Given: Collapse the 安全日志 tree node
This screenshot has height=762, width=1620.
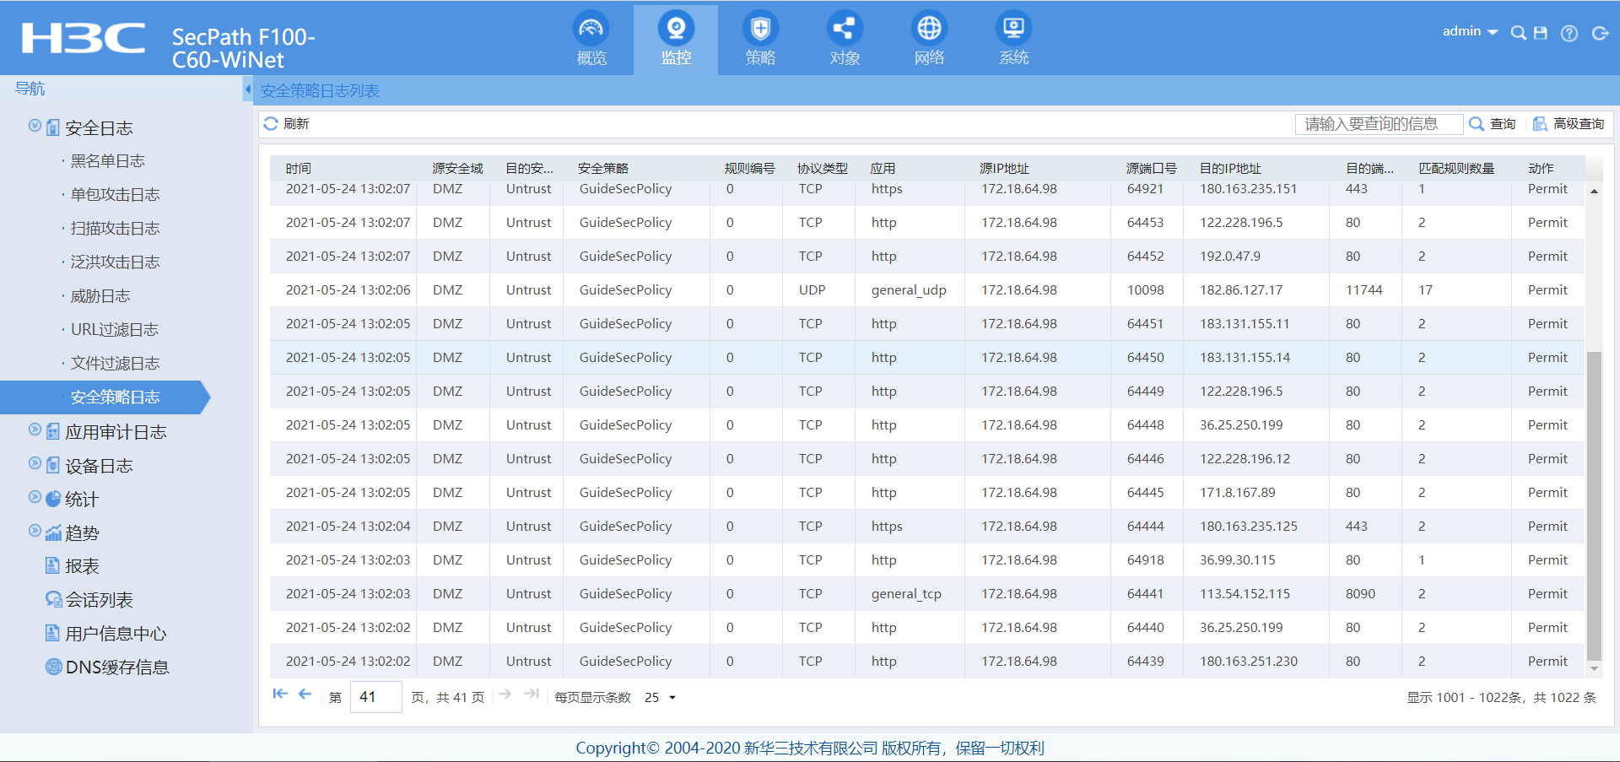Looking at the screenshot, I should tap(35, 126).
